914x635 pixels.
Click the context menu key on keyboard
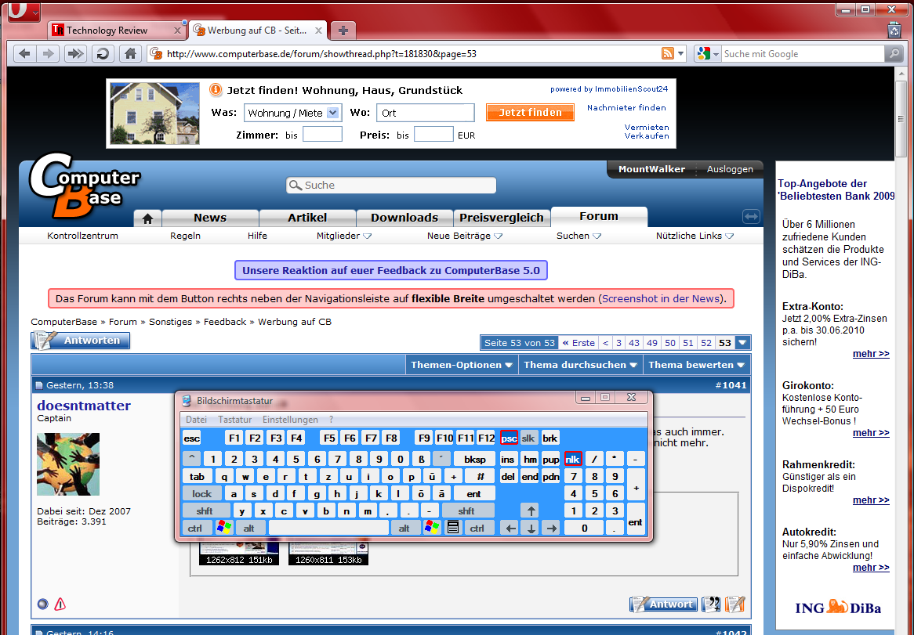(x=453, y=528)
